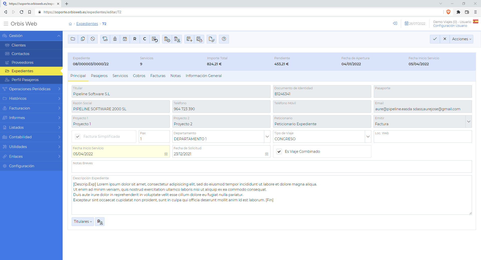Open Clientes in the sidebar

[x=31, y=45]
